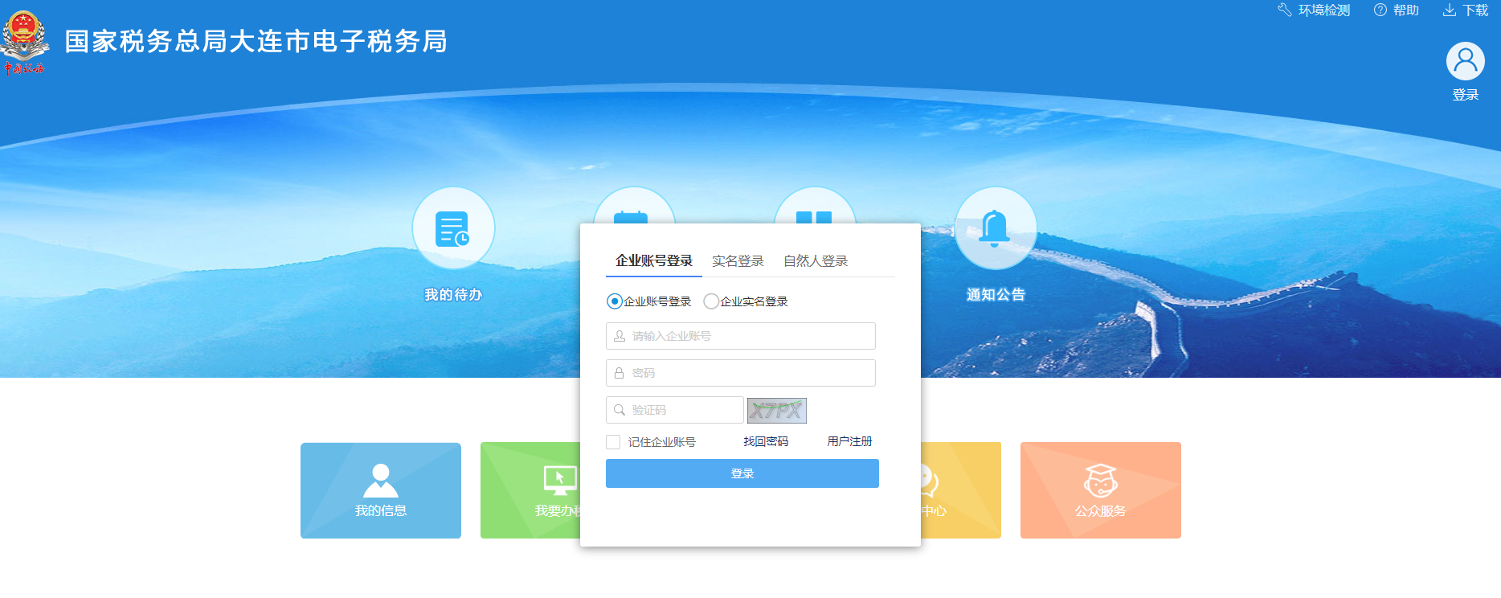
Task: Focus the 请输入企业账号 input field
Action: [x=741, y=336]
